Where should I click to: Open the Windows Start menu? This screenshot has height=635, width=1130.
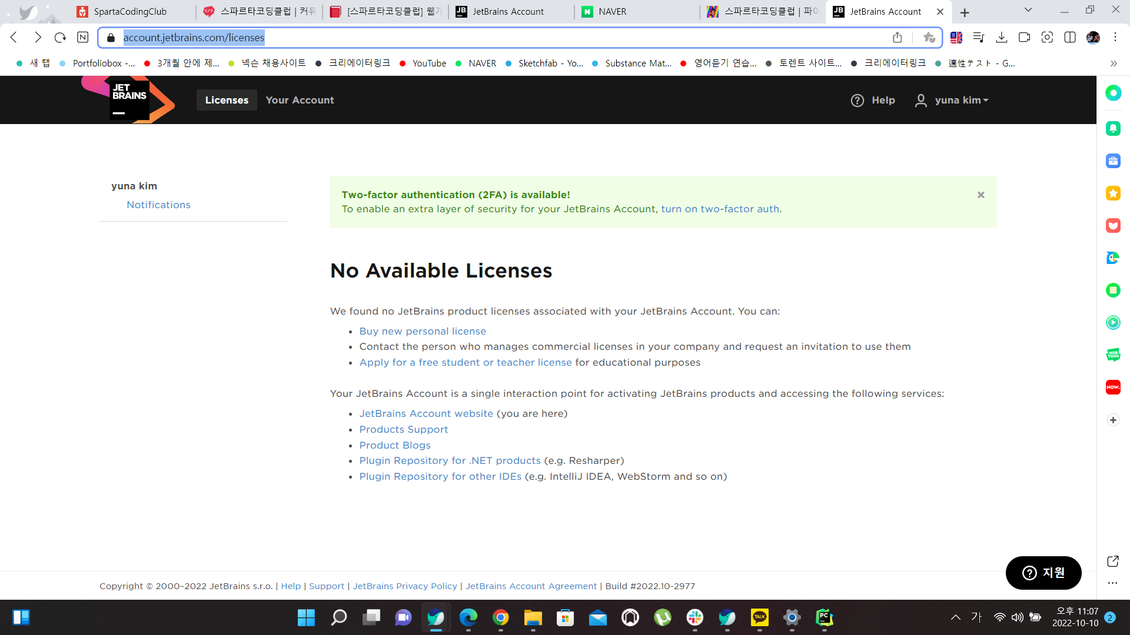(x=306, y=617)
